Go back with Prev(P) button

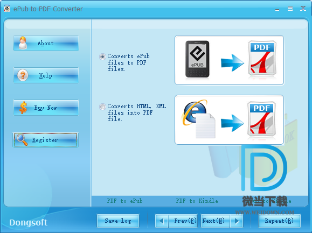183,221
